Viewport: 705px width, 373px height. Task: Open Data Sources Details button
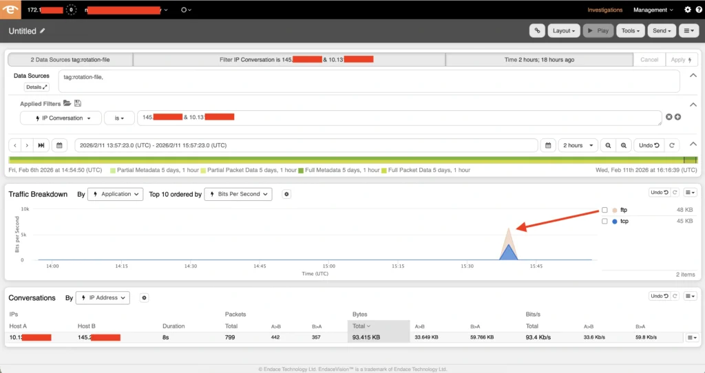[x=36, y=87]
